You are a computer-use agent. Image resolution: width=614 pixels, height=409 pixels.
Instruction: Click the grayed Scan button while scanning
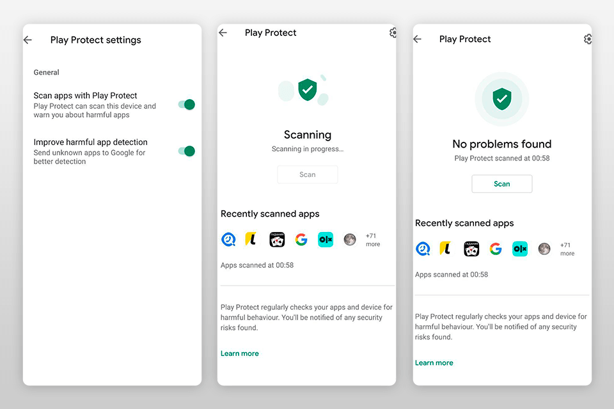308,174
